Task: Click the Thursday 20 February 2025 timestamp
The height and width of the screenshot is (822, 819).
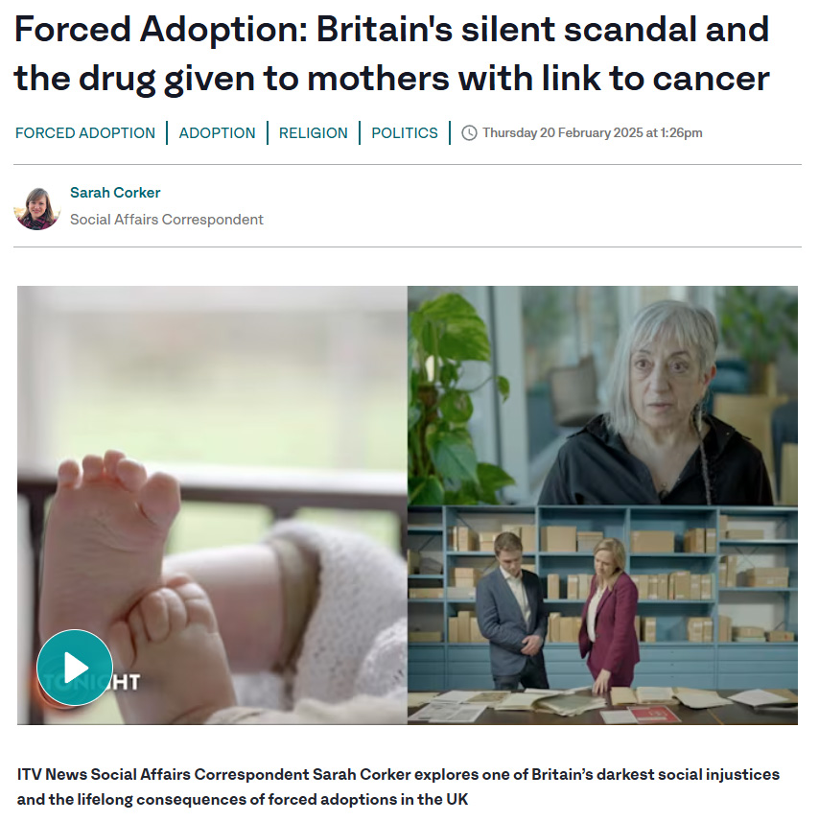Action: coord(592,133)
